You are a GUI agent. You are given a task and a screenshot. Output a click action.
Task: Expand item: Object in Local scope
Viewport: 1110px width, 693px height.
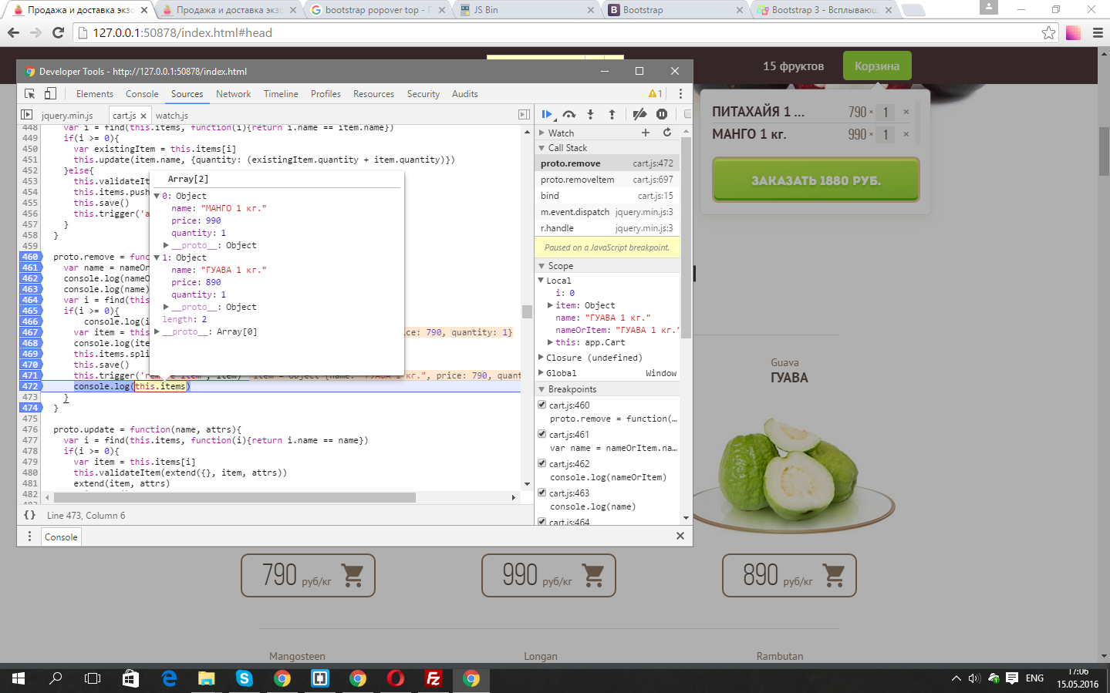click(550, 305)
